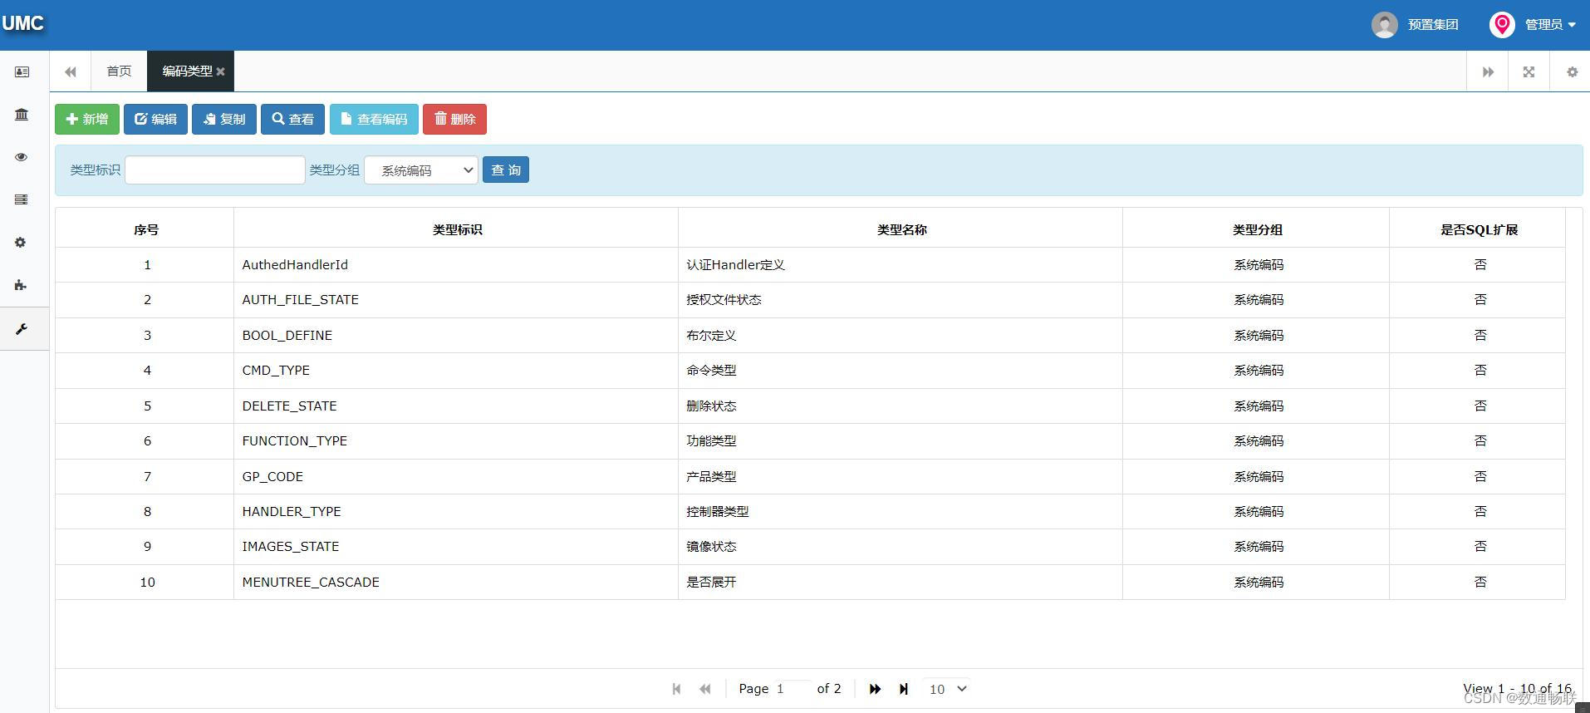Open the gear settings sidebar icon

click(x=22, y=243)
